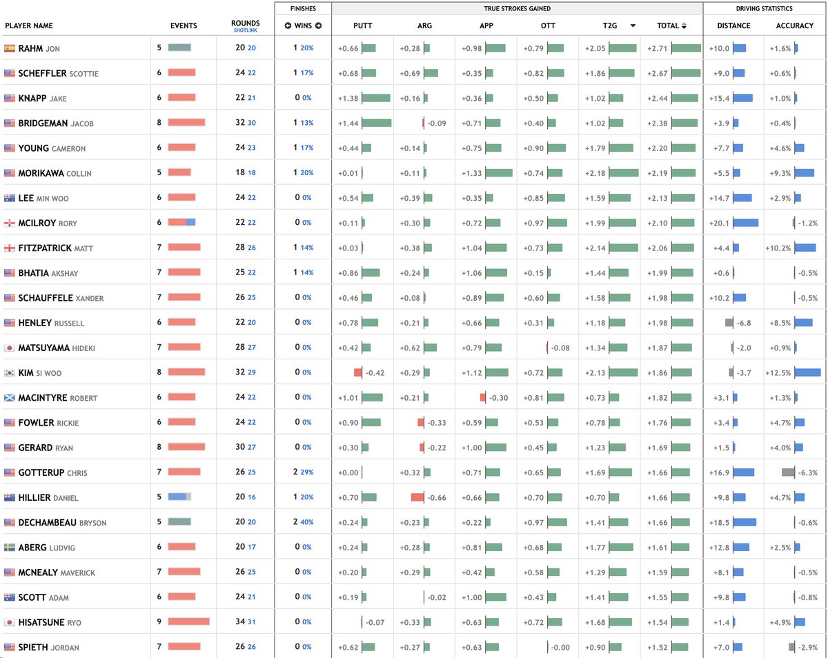Click the US flag next to Dechambeau
This screenshot has height=658, width=828.
(9, 522)
